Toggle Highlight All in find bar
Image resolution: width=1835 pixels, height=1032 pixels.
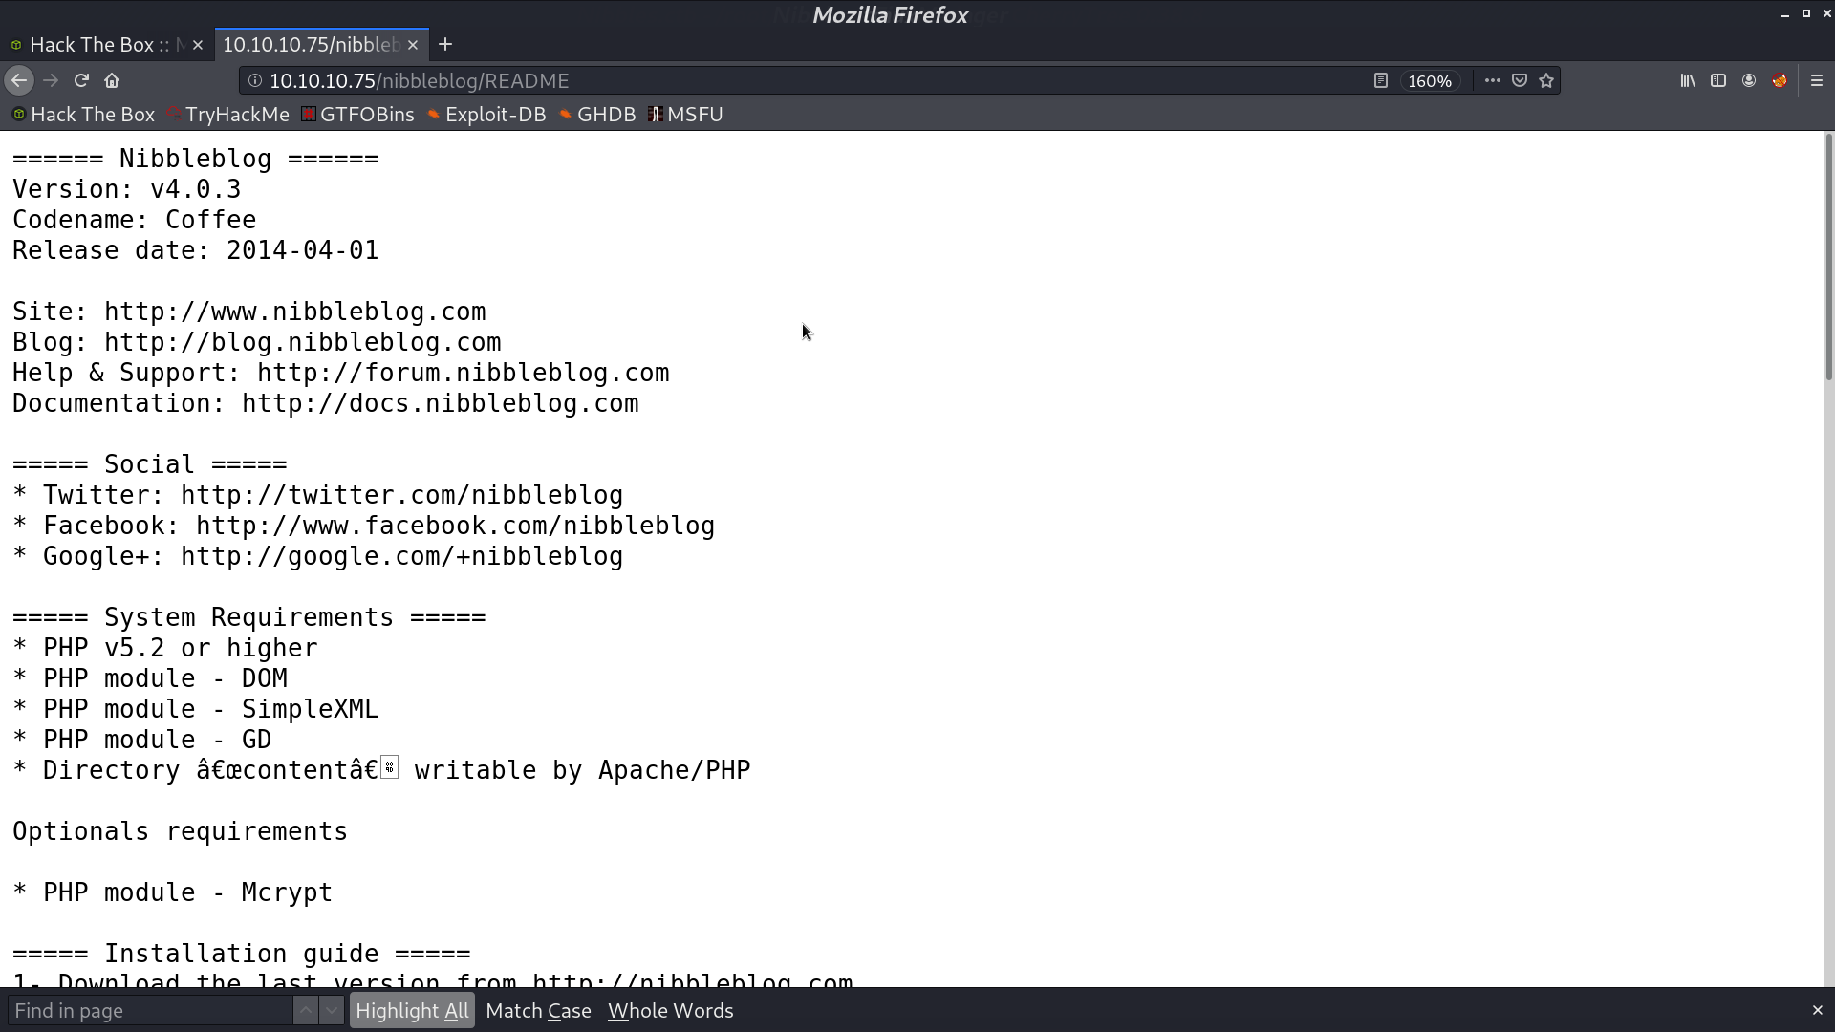tap(412, 1011)
